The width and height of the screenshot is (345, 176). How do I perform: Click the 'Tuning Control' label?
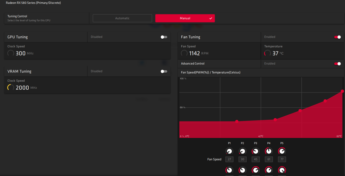click(x=17, y=16)
